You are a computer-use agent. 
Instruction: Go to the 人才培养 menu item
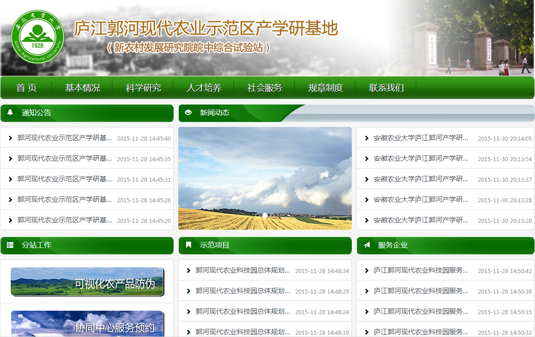204,88
